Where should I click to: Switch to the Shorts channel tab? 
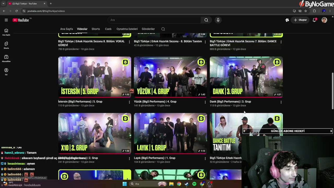(96, 29)
